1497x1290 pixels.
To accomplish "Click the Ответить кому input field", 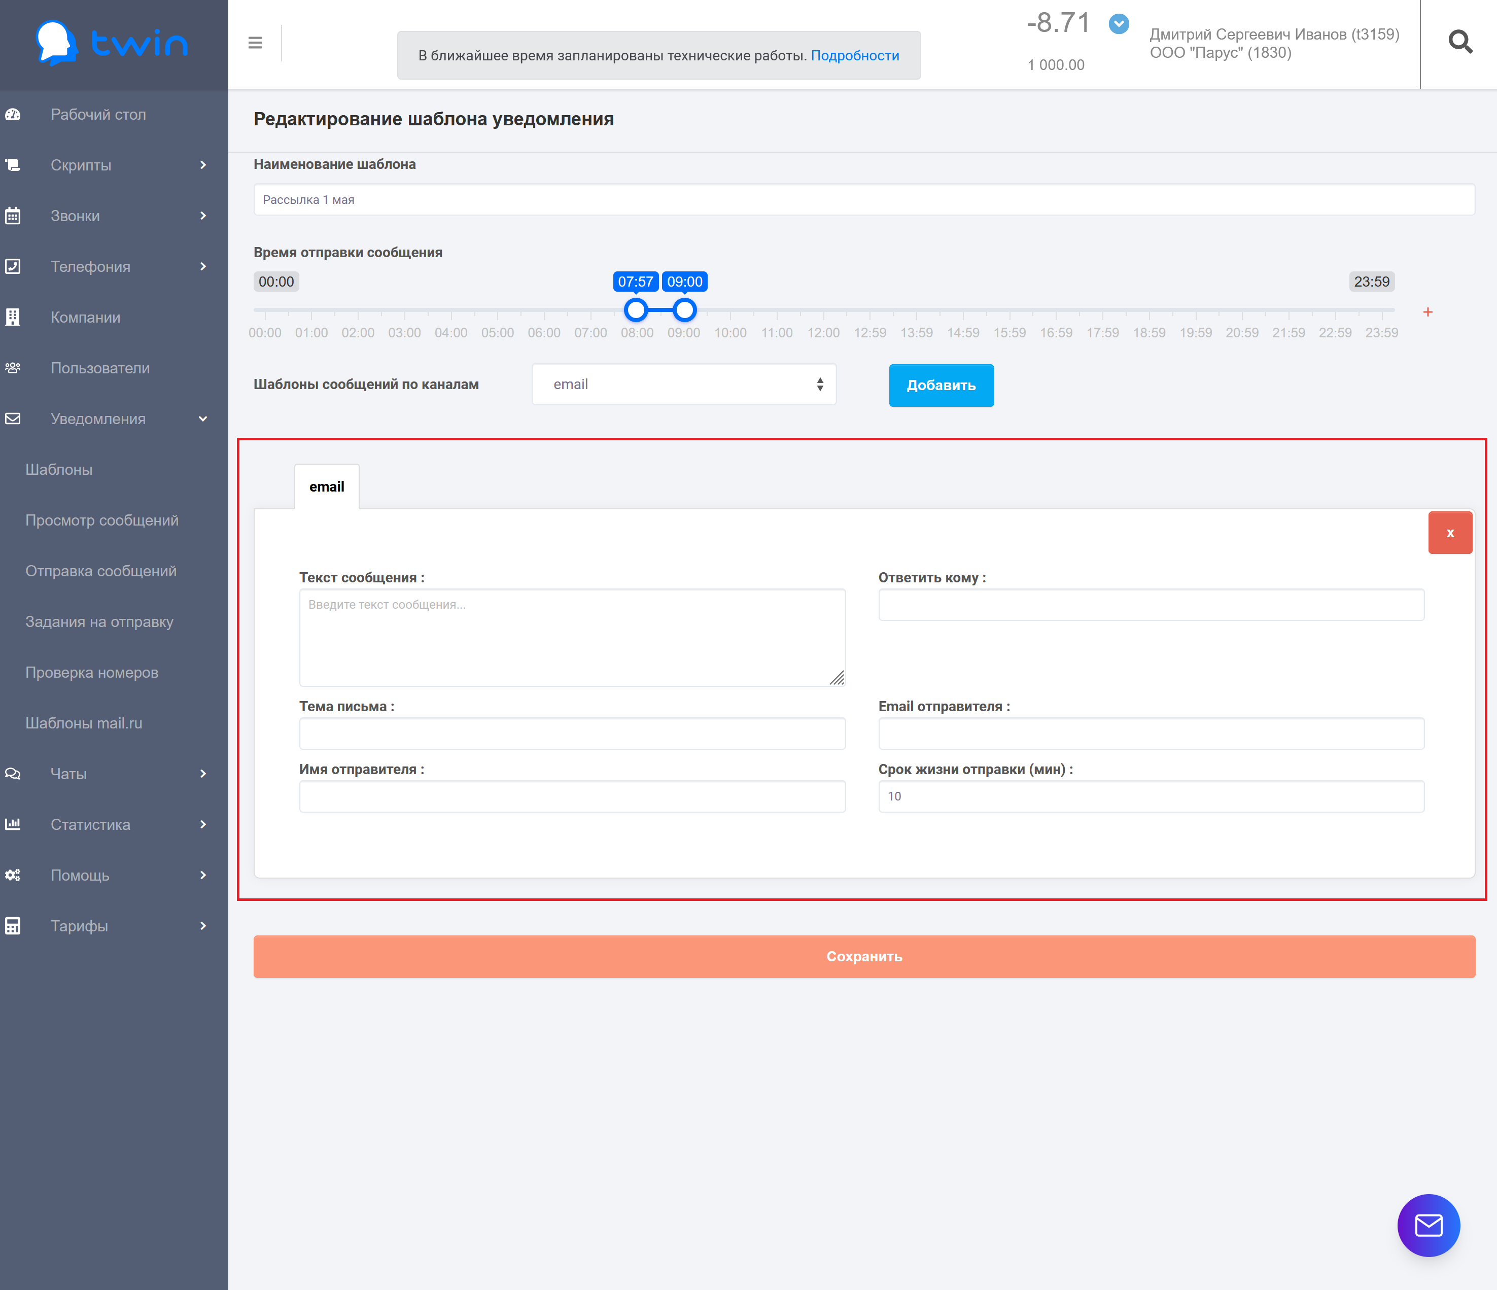I will 1151,605.
